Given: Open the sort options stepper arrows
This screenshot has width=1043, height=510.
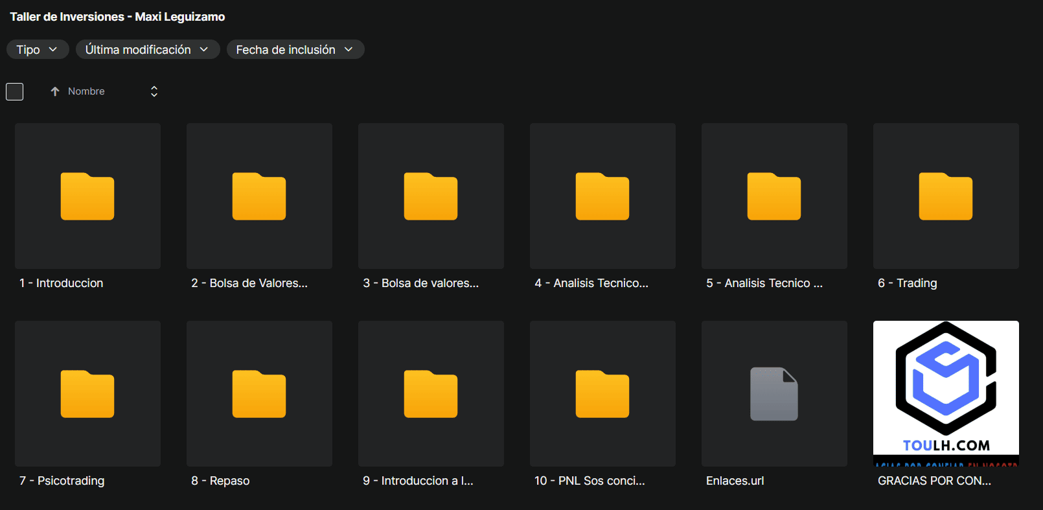Looking at the screenshot, I should click(x=154, y=91).
